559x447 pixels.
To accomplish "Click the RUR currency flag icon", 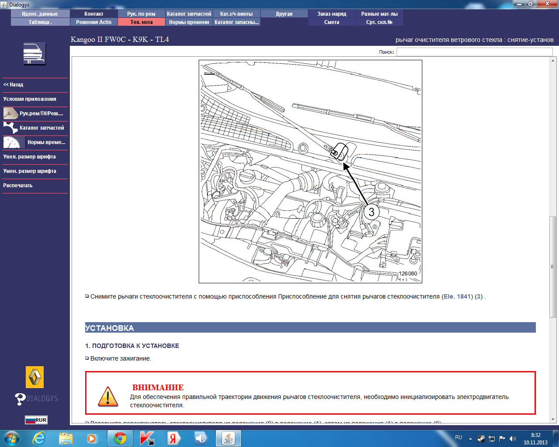I will coord(36,420).
